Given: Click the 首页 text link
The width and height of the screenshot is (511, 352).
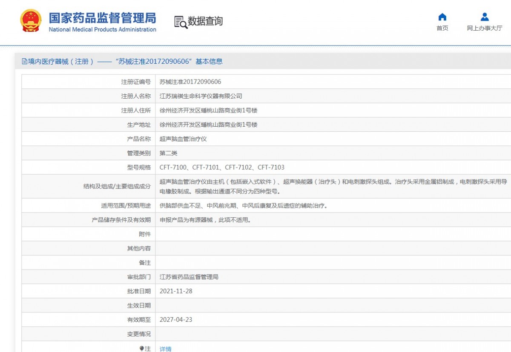Looking at the screenshot, I should pos(442,28).
